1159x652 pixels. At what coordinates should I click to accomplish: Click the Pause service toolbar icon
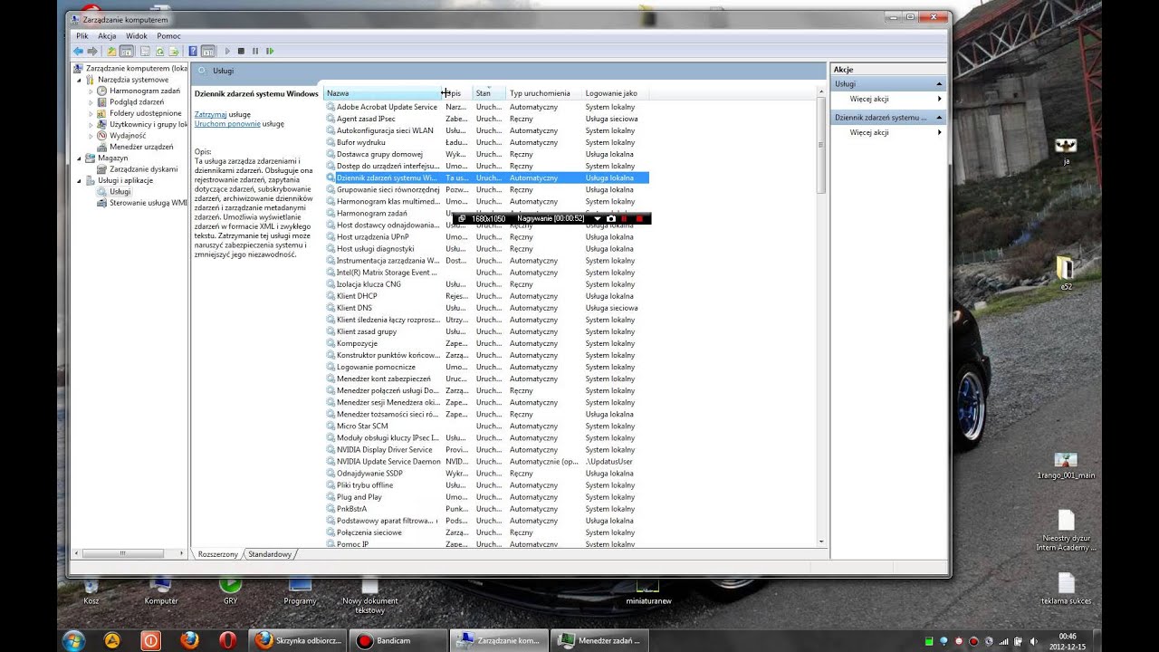[255, 52]
